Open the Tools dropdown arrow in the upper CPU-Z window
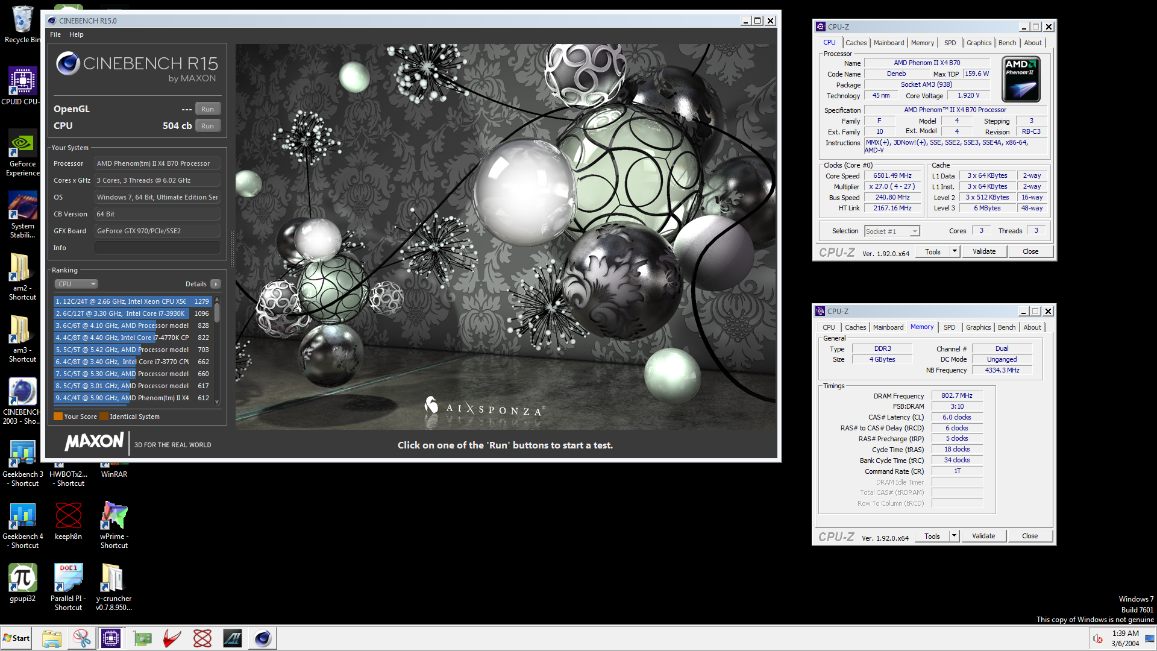 [955, 251]
